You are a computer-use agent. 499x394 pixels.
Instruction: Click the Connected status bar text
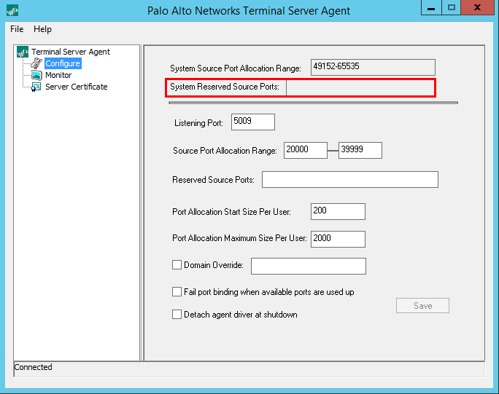coord(33,367)
